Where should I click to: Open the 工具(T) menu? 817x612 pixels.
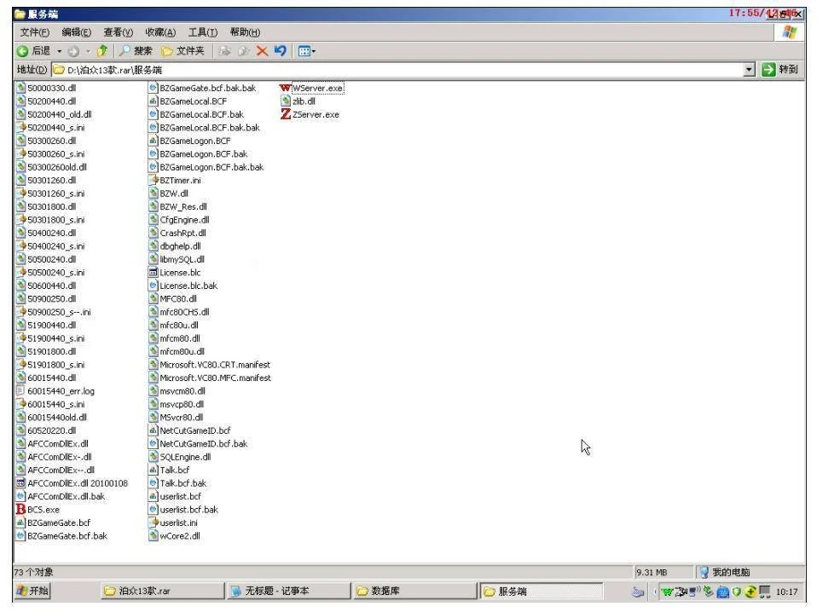(202, 32)
